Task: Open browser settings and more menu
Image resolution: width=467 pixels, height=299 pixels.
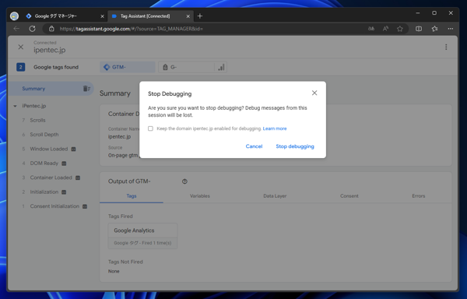Action: pos(451,29)
